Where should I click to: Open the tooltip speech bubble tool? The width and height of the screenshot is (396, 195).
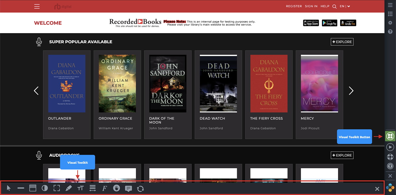click(x=128, y=189)
